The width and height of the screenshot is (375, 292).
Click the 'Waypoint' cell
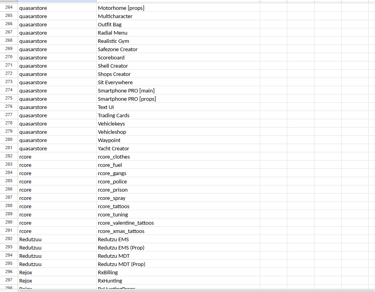tap(178, 140)
